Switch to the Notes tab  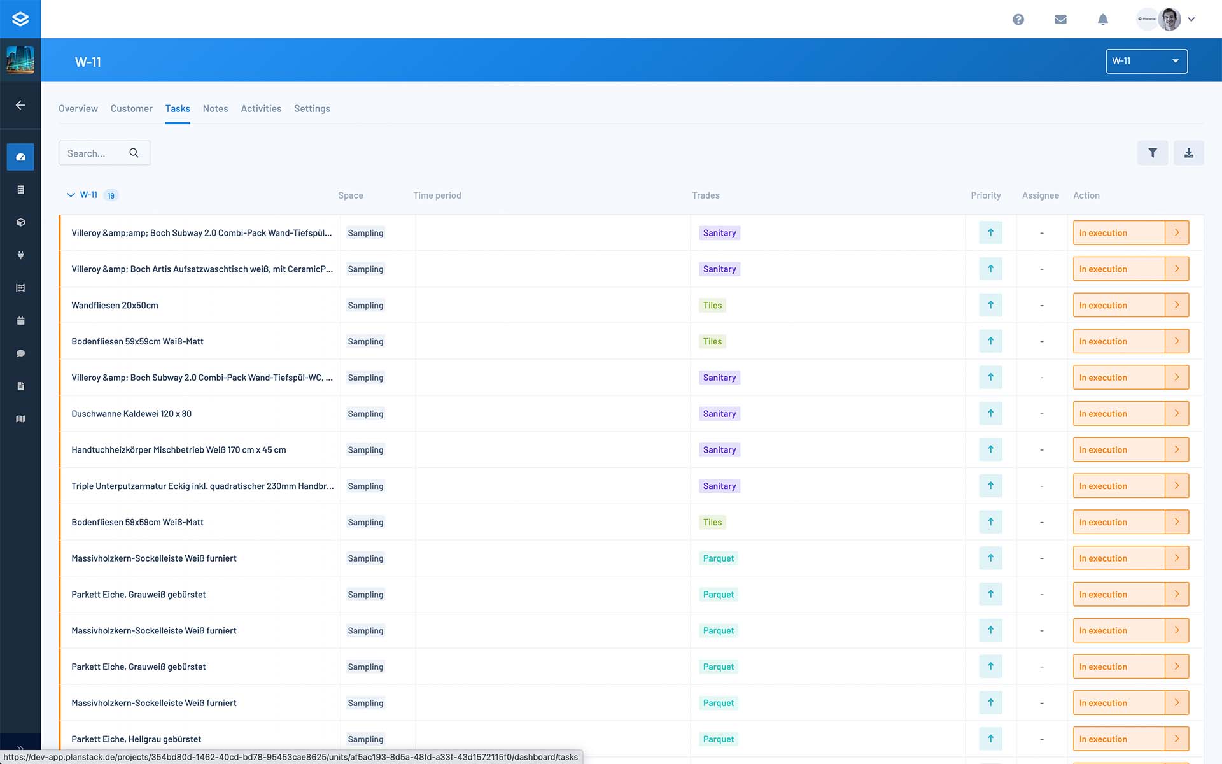215,108
